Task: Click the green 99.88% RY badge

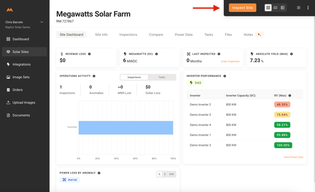Action: tap(282, 135)
